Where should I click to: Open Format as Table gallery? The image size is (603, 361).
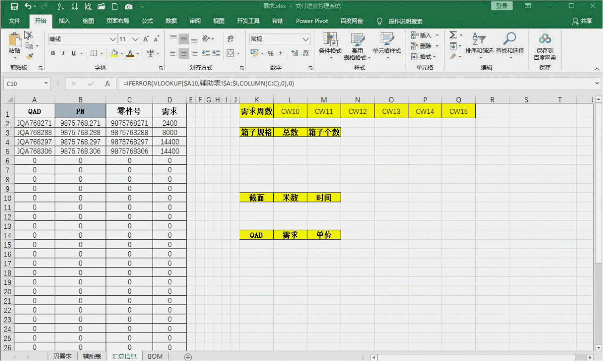coord(357,46)
